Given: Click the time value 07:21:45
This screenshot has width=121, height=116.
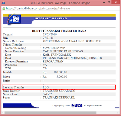Looking at the screenshot, I should point(48,38).
